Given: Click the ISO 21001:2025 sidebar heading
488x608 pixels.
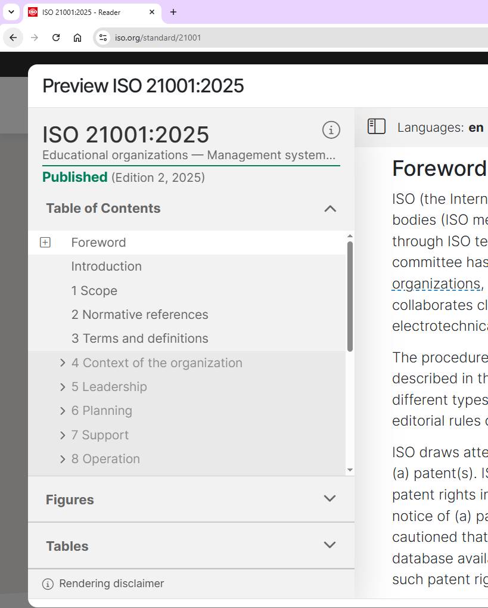Looking at the screenshot, I should pos(126,135).
